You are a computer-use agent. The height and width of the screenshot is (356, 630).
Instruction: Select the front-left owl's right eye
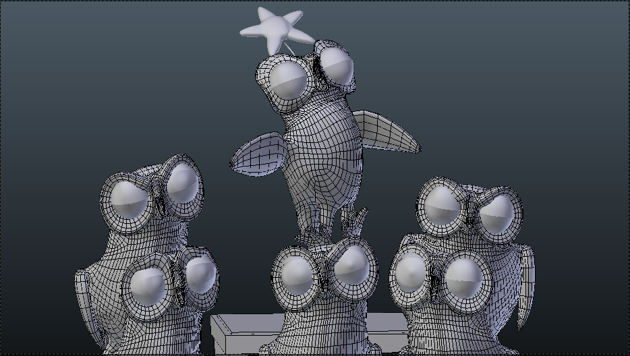coord(200,273)
